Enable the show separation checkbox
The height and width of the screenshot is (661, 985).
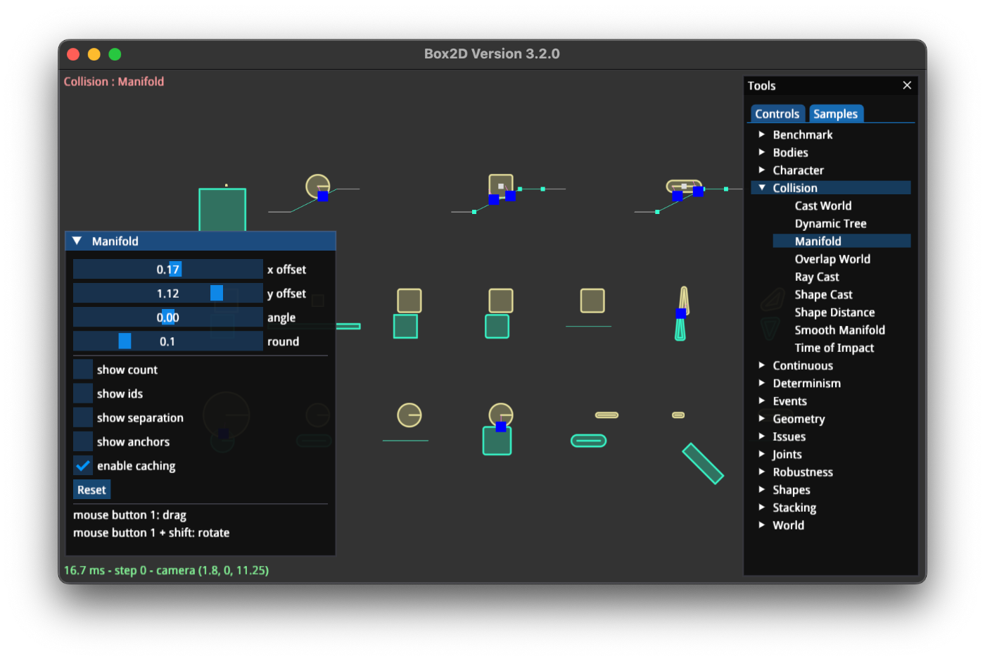click(83, 417)
